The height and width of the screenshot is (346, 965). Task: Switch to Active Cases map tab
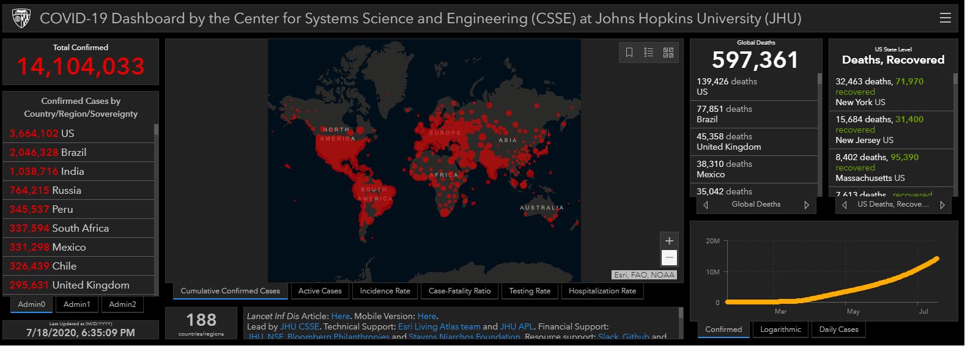(320, 291)
